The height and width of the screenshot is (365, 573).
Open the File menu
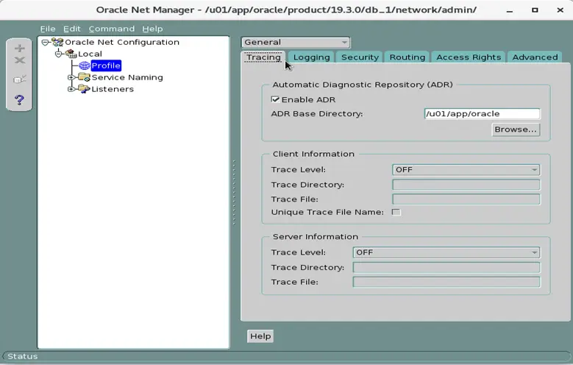tap(48, 29)
